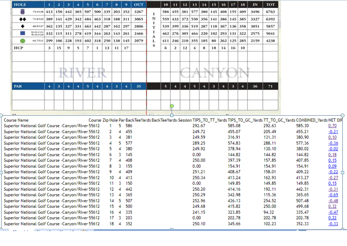The image size is (347, 246).
Task: Open the 0.32 NET DIF link
Action: pyautogui.click(x=332, y=206)
